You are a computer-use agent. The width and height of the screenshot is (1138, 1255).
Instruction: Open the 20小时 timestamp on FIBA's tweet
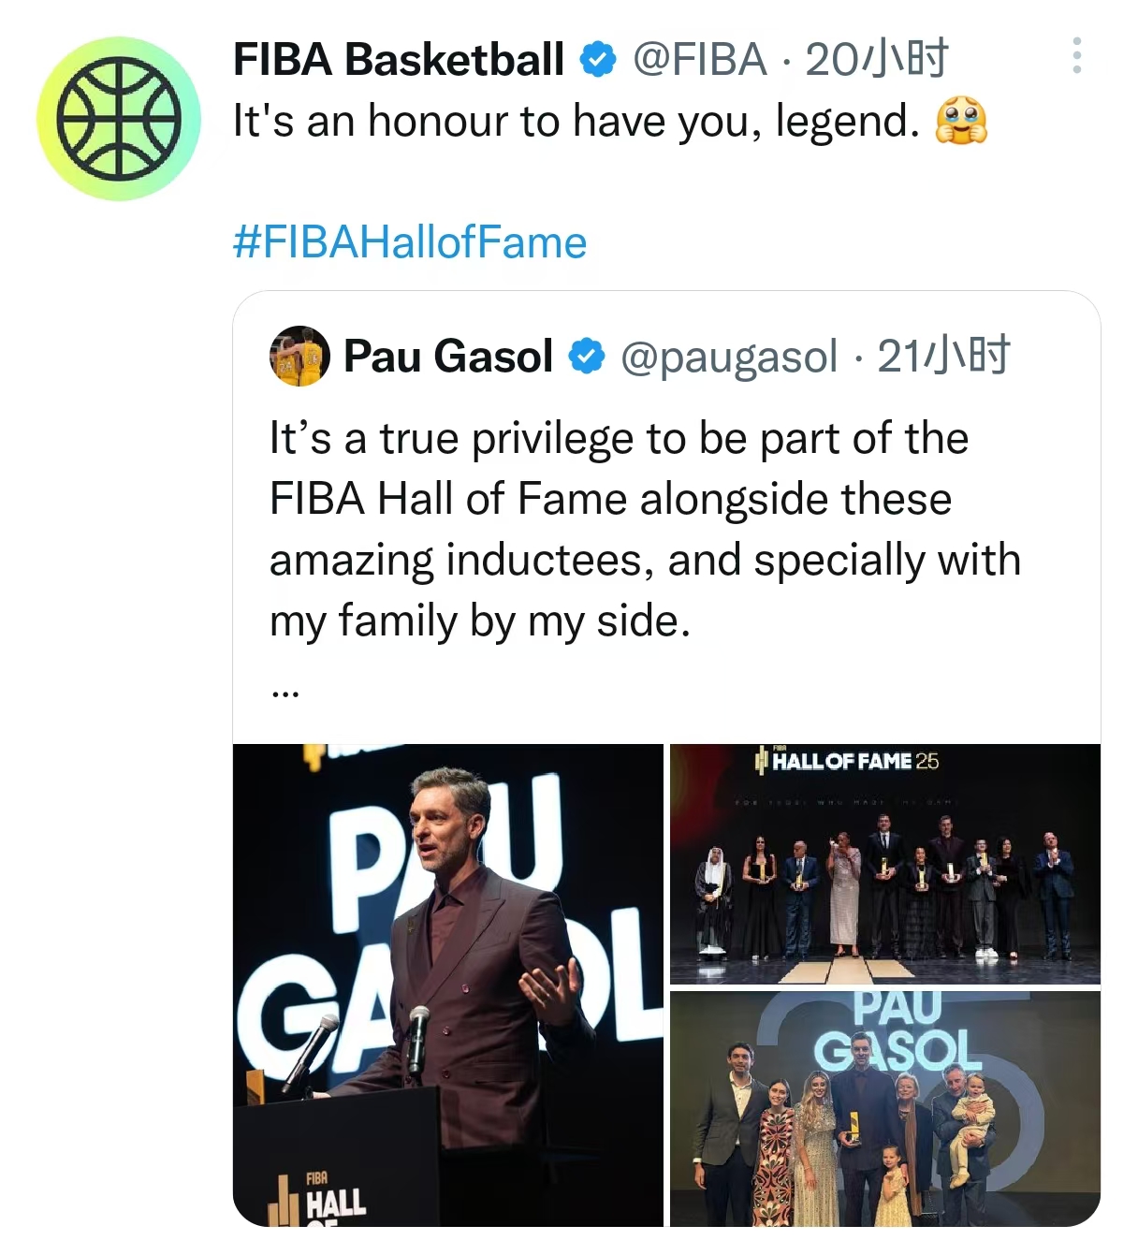tap(876, 60)
